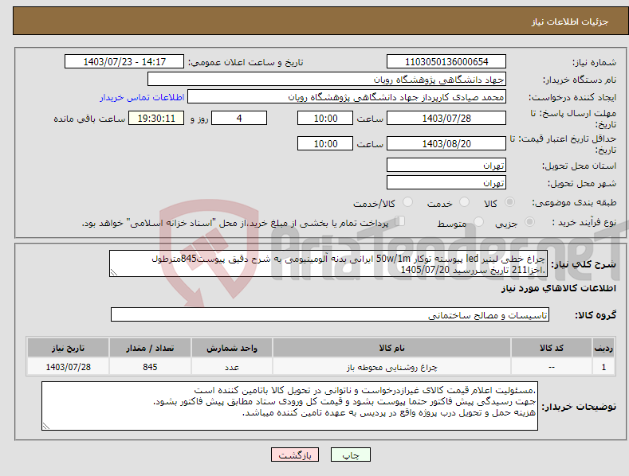This screenshot has width=629, height=476.
Task: Click the unit cell عدد
Action: pyautogui.click(x=232, y=367)
